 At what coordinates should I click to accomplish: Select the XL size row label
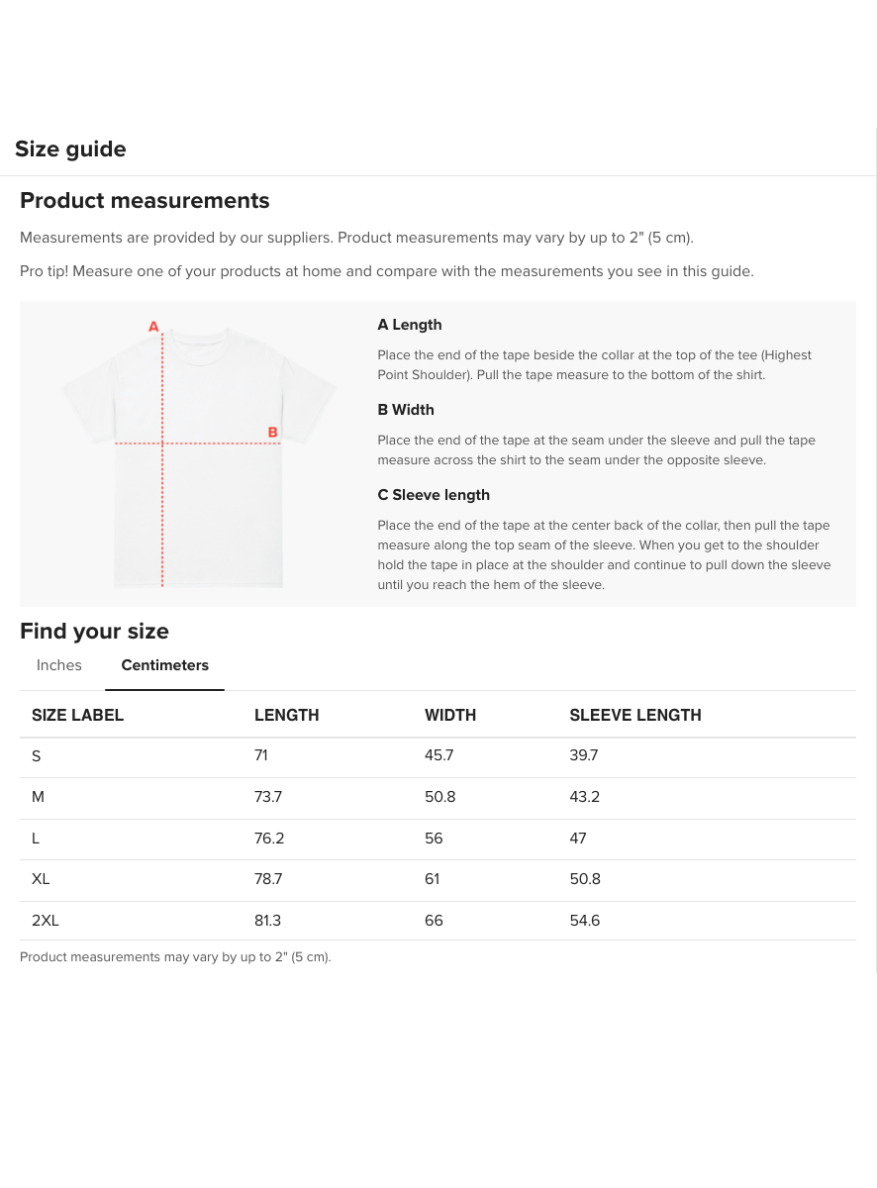pos(41,879)
